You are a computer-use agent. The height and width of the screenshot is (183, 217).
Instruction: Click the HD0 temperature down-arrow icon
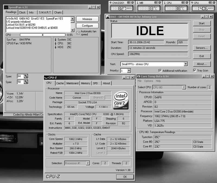pos(56,47)
